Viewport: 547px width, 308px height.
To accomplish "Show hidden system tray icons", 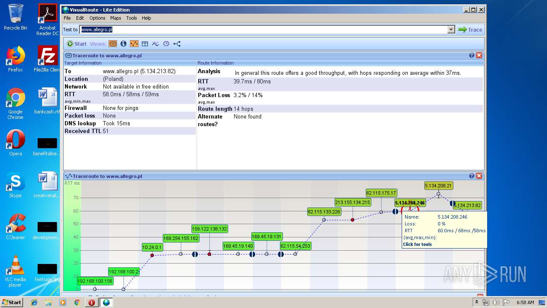I will tap(477, 302).
